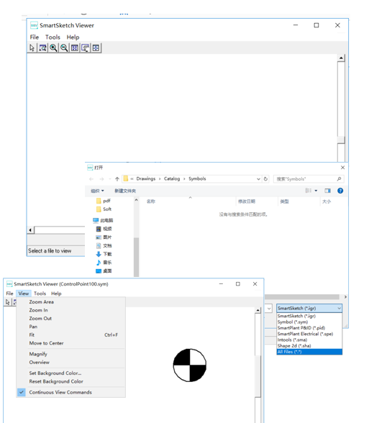Image resolution: width=374 pixels, height=423 pixels.
Task: Click the back arrow in Open dialog
Action: click(x=91, y=179)
